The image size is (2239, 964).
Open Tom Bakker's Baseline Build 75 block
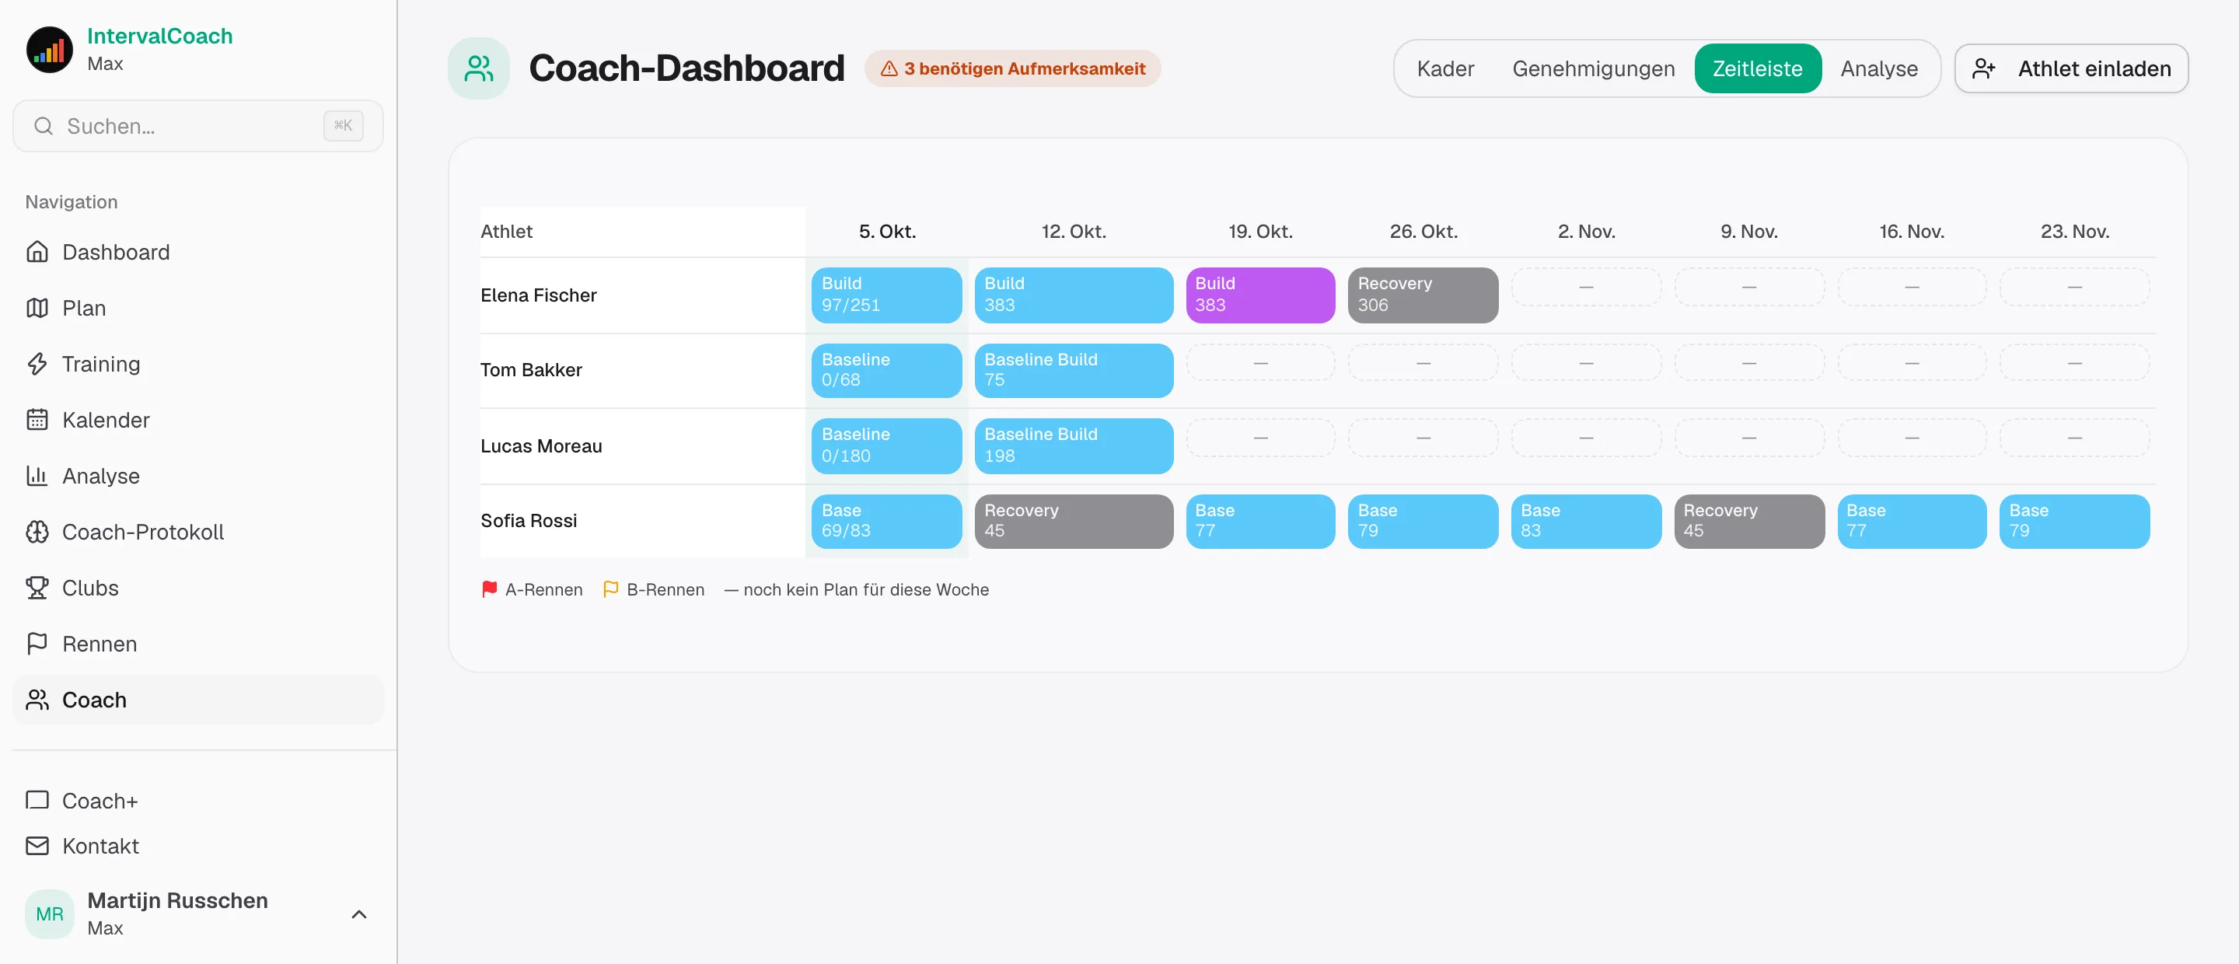1074,370
